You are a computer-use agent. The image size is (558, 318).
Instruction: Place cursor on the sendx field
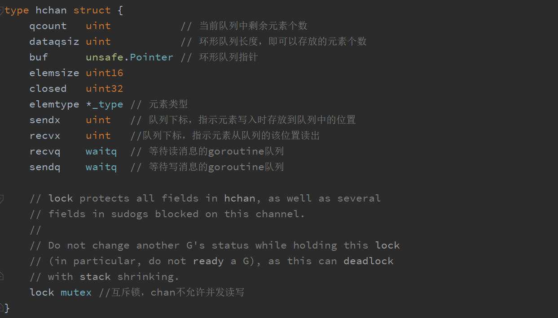(x=45, y=120)
